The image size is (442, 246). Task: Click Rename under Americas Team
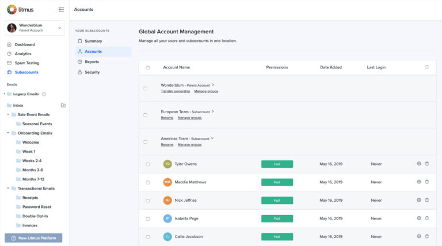tap(167, 145)
